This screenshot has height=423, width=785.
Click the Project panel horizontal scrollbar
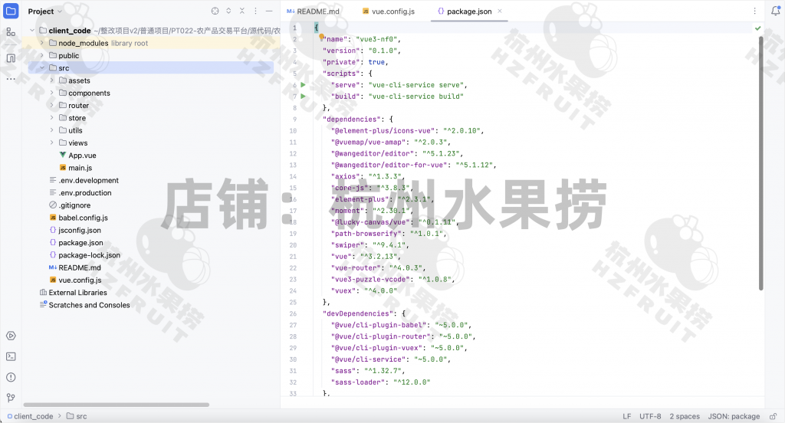pos(117,405)
